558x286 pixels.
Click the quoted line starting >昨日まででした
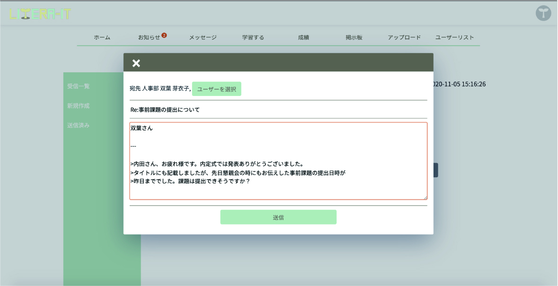click(190, 182)
